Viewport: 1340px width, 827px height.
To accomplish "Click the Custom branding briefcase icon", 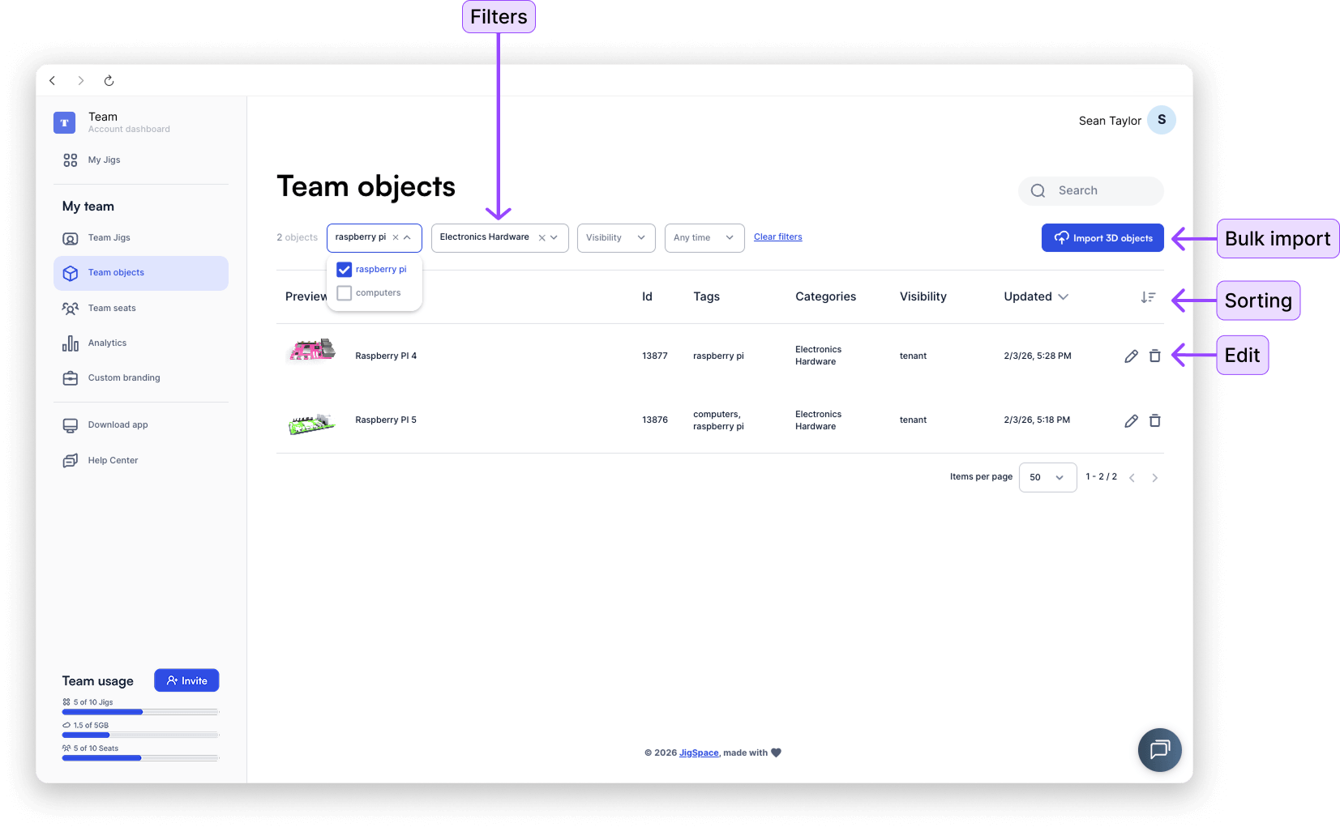I will tap(71, 378).
